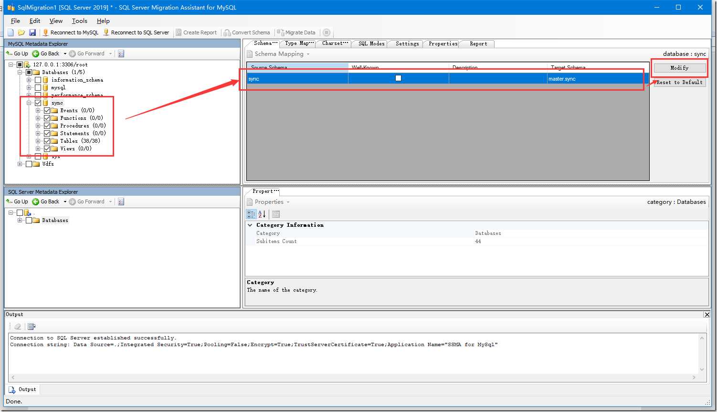Click Reconnect to SQL Server toolbar button
The width and height of the screenshot is (717, 412).
click(136, 32)
